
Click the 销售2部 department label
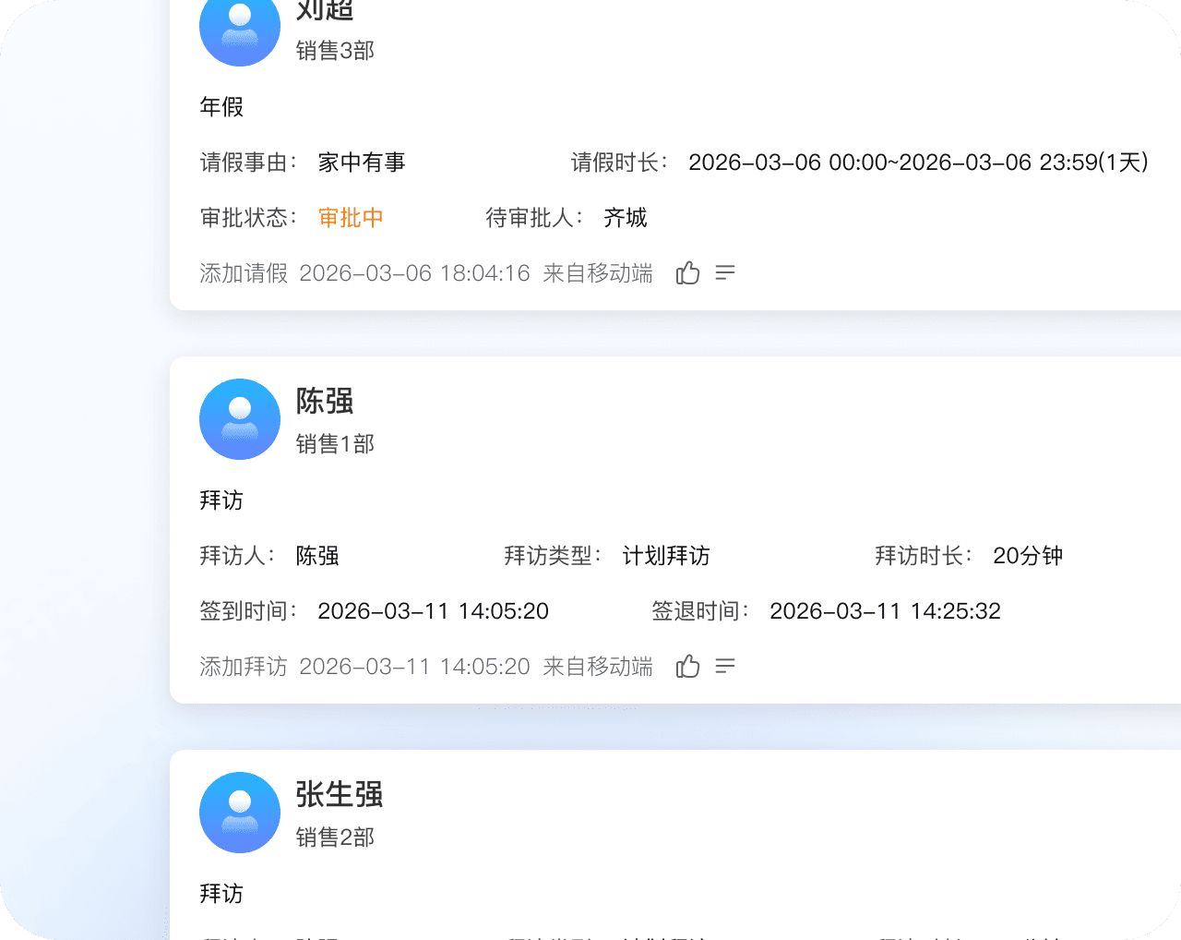(335, 838)
